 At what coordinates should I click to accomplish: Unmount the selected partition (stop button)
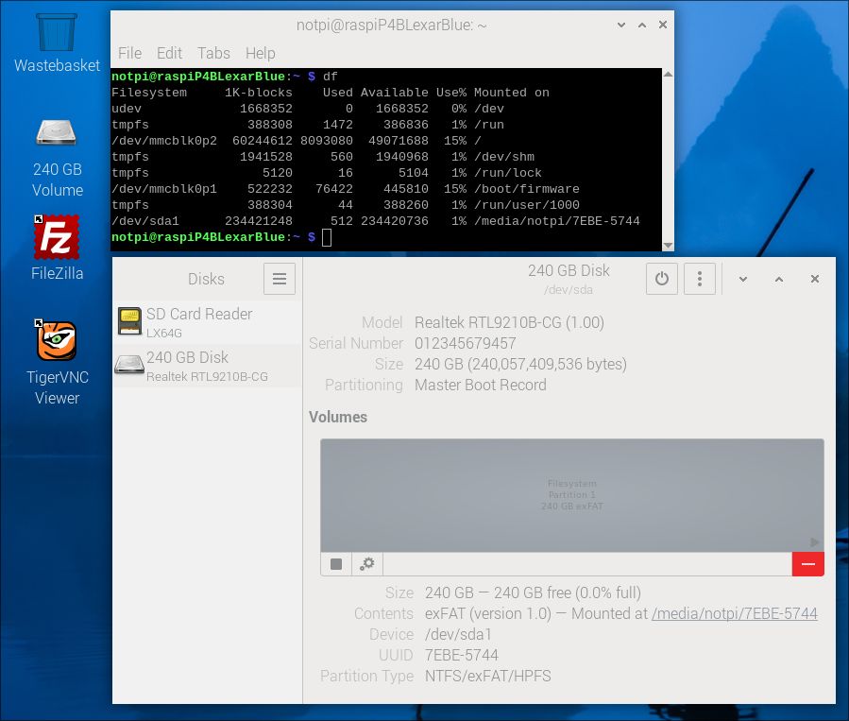click(336, 564)
